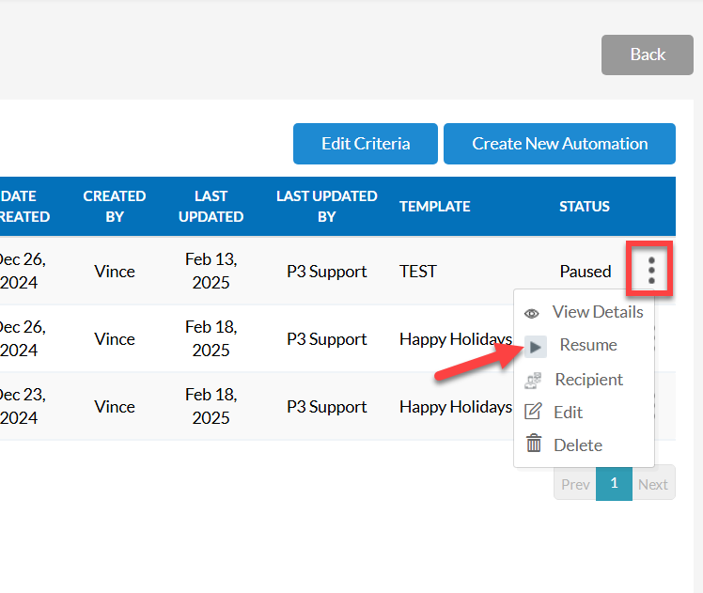Select the Recipient icon in the actions menu
Viewport: 703px width, 593px height.
point(533,380)
